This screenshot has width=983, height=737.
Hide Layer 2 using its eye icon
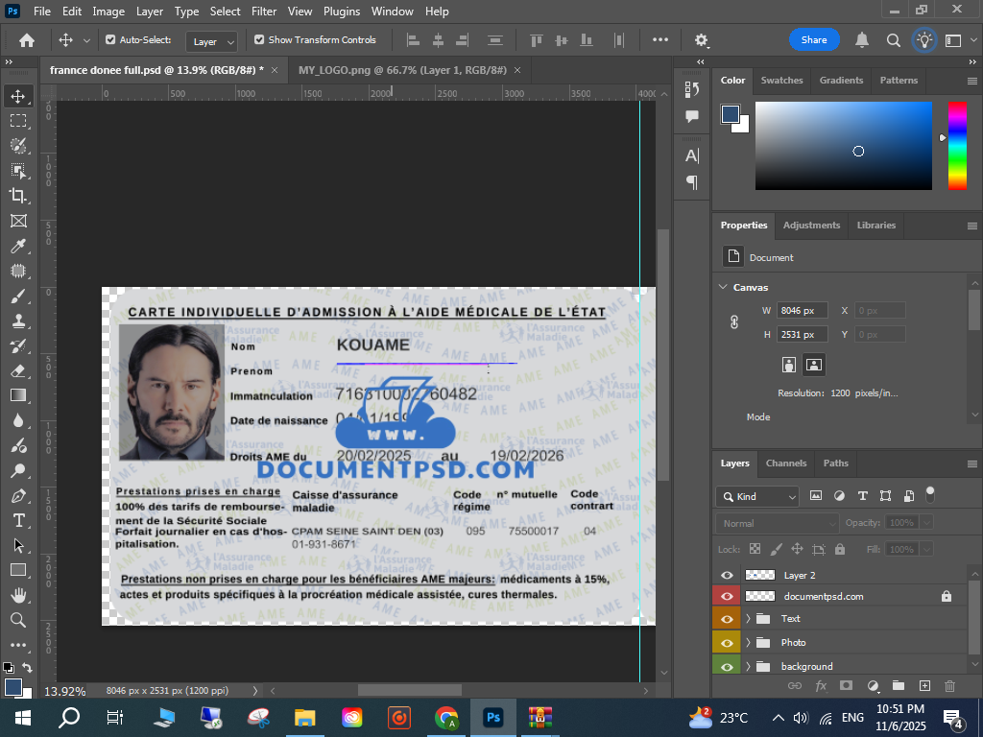click(x=727, y=575)
